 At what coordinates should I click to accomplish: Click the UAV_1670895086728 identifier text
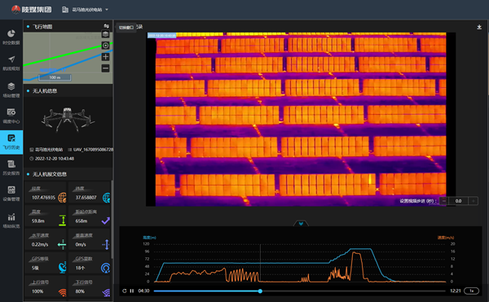[x=93, y=150]
